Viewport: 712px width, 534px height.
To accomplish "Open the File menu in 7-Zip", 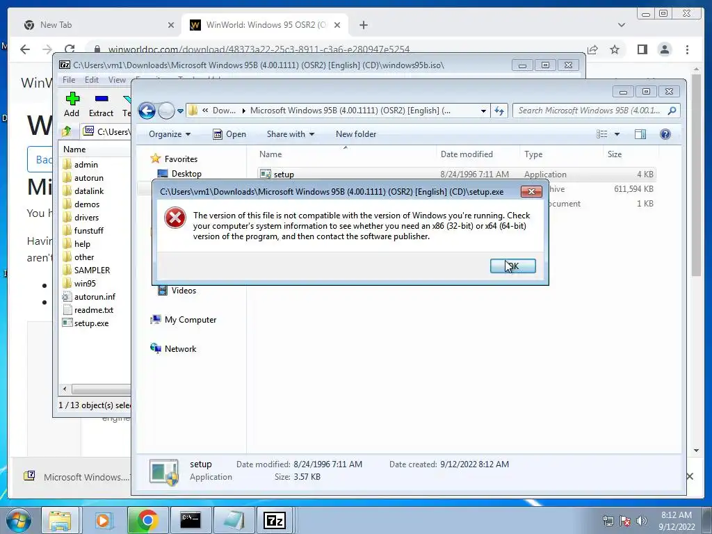I will 69,80.
